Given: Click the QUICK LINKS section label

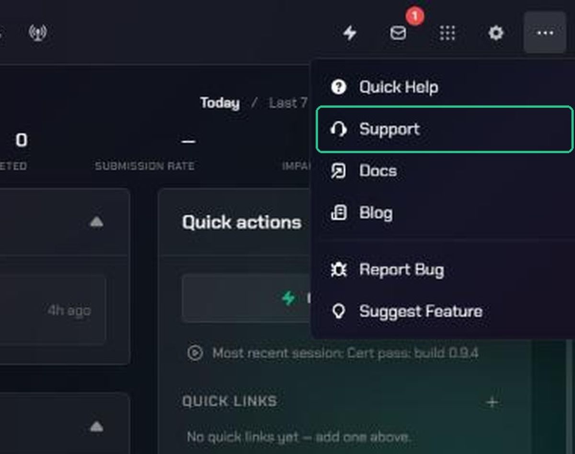Looking at the screenshot, I should click(x=230, y=401).
